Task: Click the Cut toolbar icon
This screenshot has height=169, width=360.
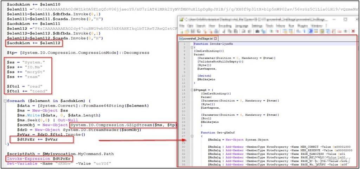Action: coord(224,31)
